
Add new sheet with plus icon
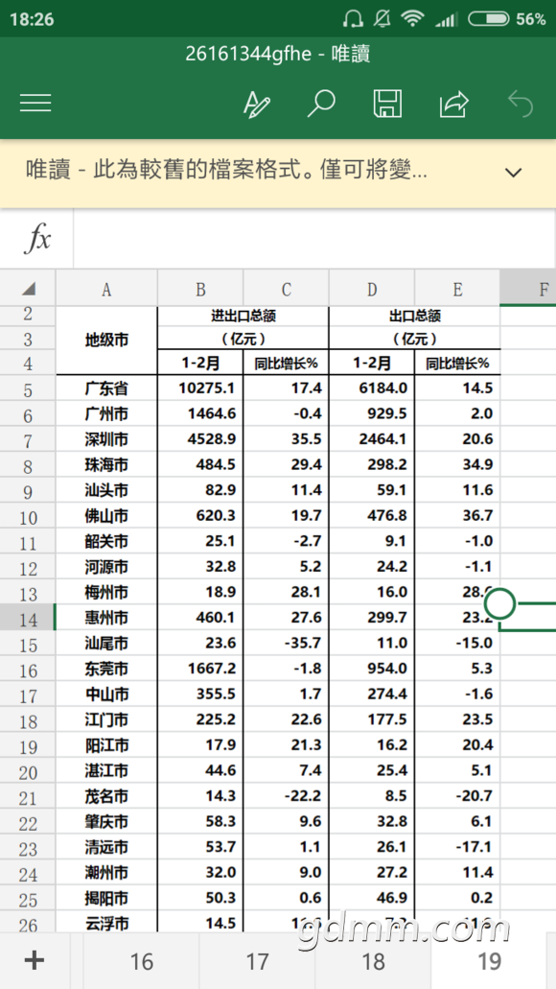(x=35, y=960)
